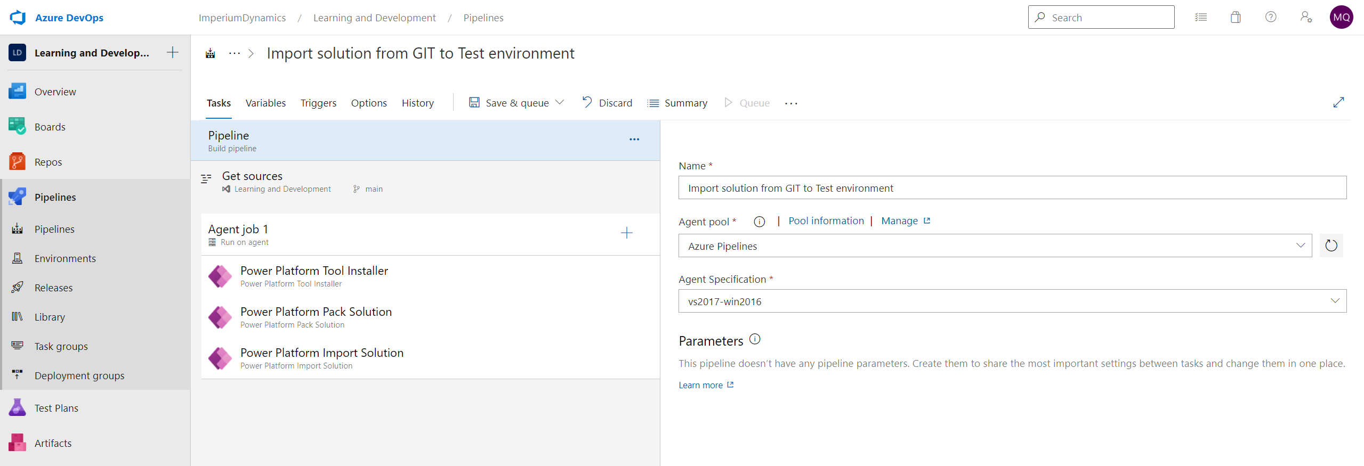Switch to the History tab
Screen dimensions: 1364x466
[x=418, y=103]
